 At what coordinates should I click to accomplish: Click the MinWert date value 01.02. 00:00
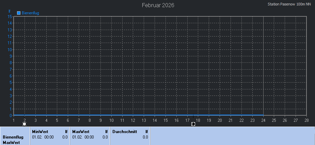pyautogui.click(x=43, y=137)
